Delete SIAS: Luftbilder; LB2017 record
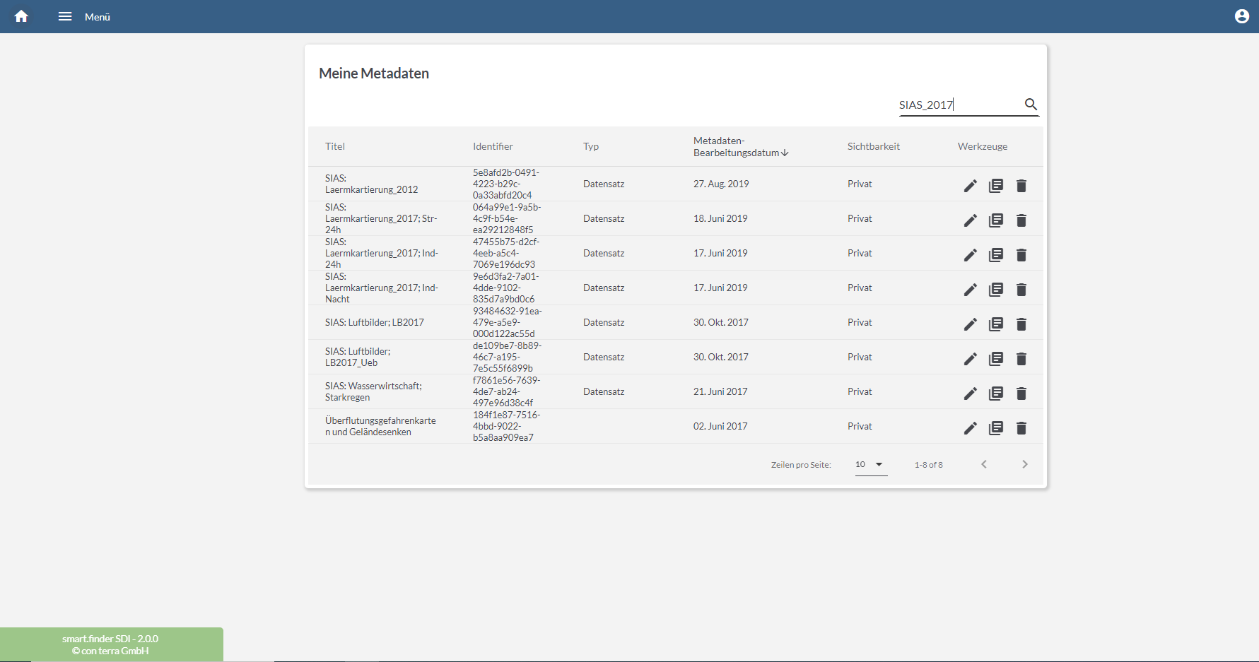Viewport: 1259px width, 662px height. 1021,324
